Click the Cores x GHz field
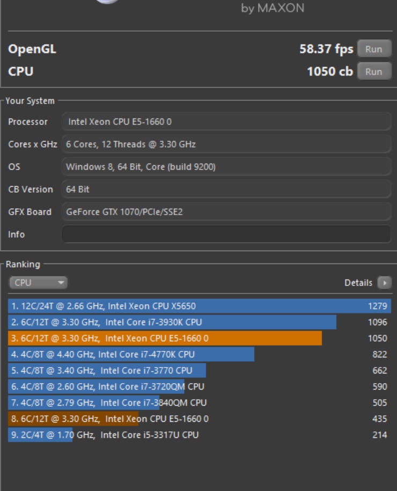The image size is (397, 491). click(226, 144)
